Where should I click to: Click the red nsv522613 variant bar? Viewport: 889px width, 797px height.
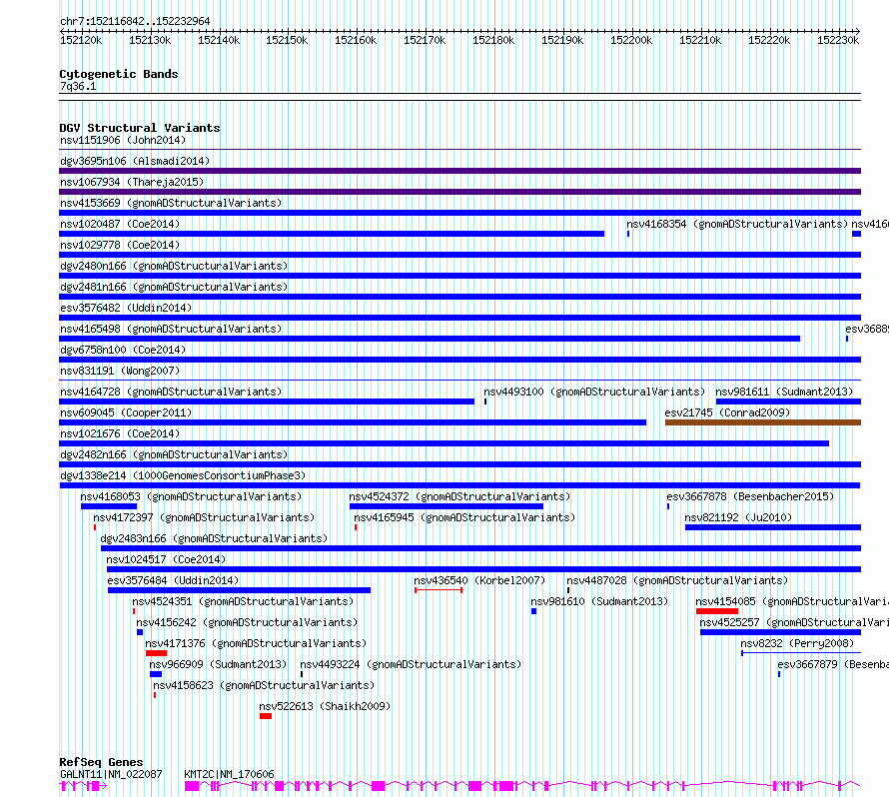[x=266, y=716]
